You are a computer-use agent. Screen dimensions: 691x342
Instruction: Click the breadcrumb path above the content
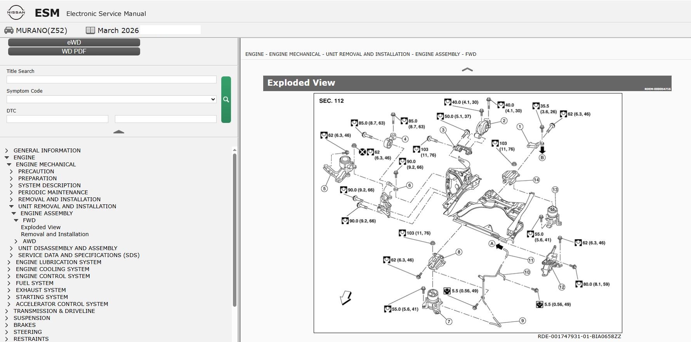[x=361, y=54]
